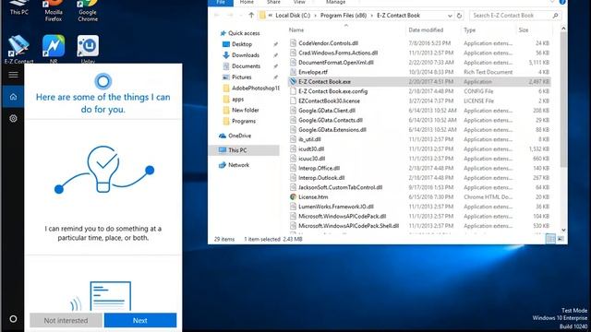Click file list vertical scrollbar thumb
The width and height of the screenshot is (591, 332).
563,100
